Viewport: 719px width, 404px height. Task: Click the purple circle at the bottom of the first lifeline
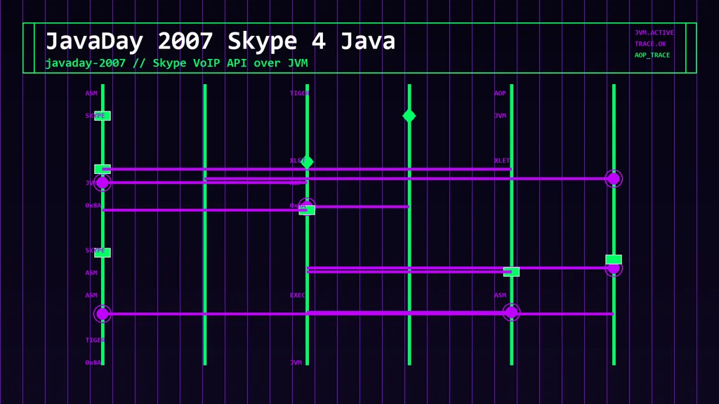(x=103, y=314)
